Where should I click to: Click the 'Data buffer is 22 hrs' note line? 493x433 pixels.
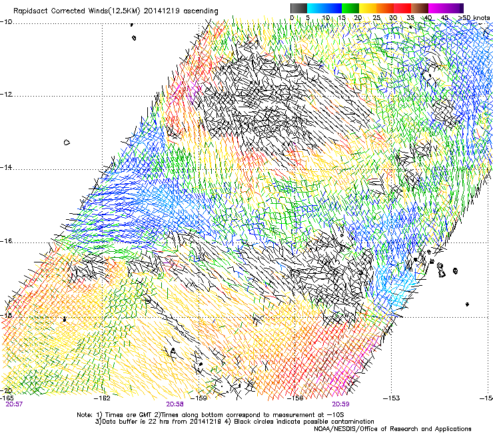[x=158, y=422]
